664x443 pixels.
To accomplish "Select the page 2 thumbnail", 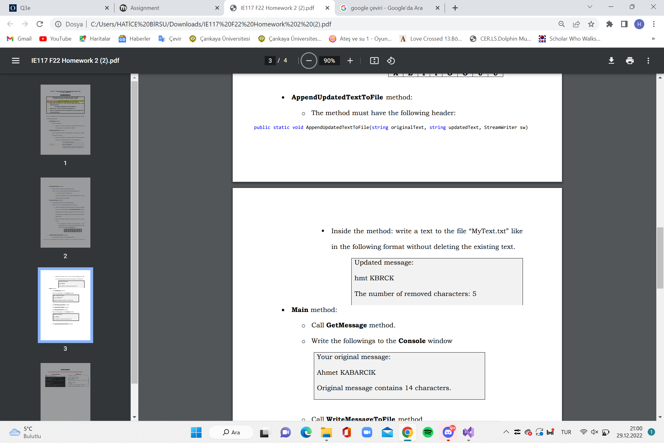I will (x=65, y=212).
